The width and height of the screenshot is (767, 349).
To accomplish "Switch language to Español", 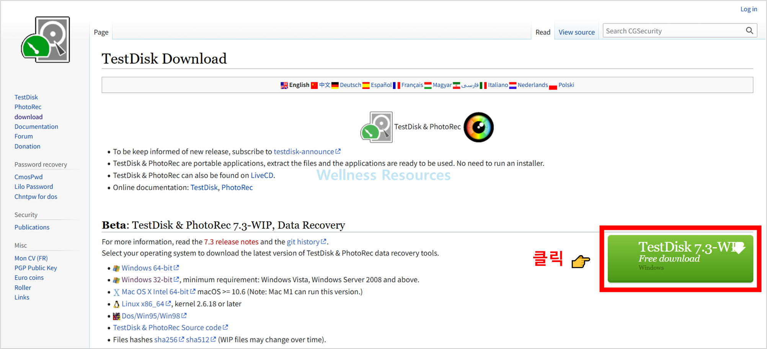I will [x=381, y=85].
